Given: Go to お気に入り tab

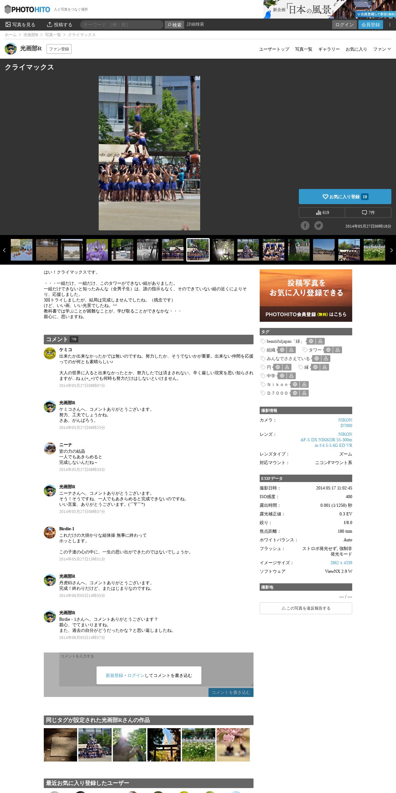Looking at the screenshot, I should [x=356, y=49].
